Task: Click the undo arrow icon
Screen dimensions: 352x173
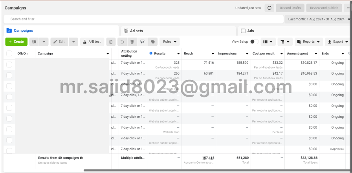Action: [x=122, y=41]
